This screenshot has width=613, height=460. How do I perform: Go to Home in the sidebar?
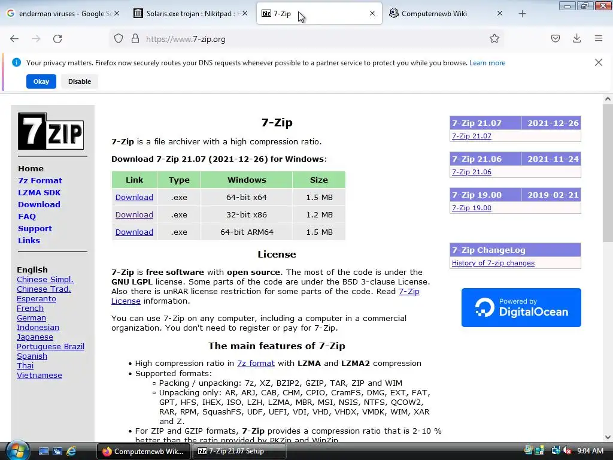(31, 168)
